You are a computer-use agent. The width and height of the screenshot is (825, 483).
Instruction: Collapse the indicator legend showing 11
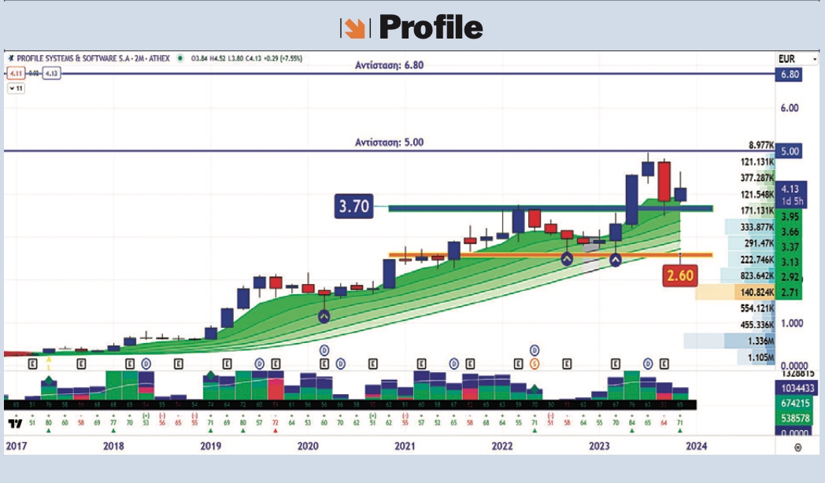[x=17, y=88]
